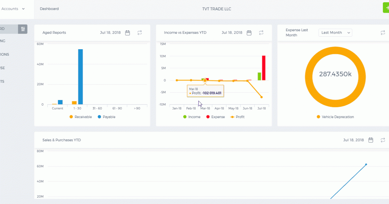The image size is (389, 204).
Task: Click the Feb-18 profit line point
Action: tap(191, 80)
